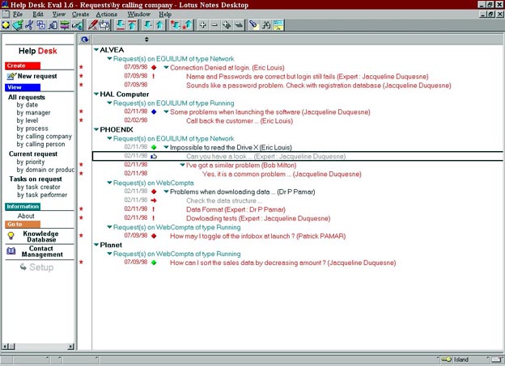505x366 pixels.
Task: Collapse the PHOENIX category twistie
Action: [x=96, y=129]
